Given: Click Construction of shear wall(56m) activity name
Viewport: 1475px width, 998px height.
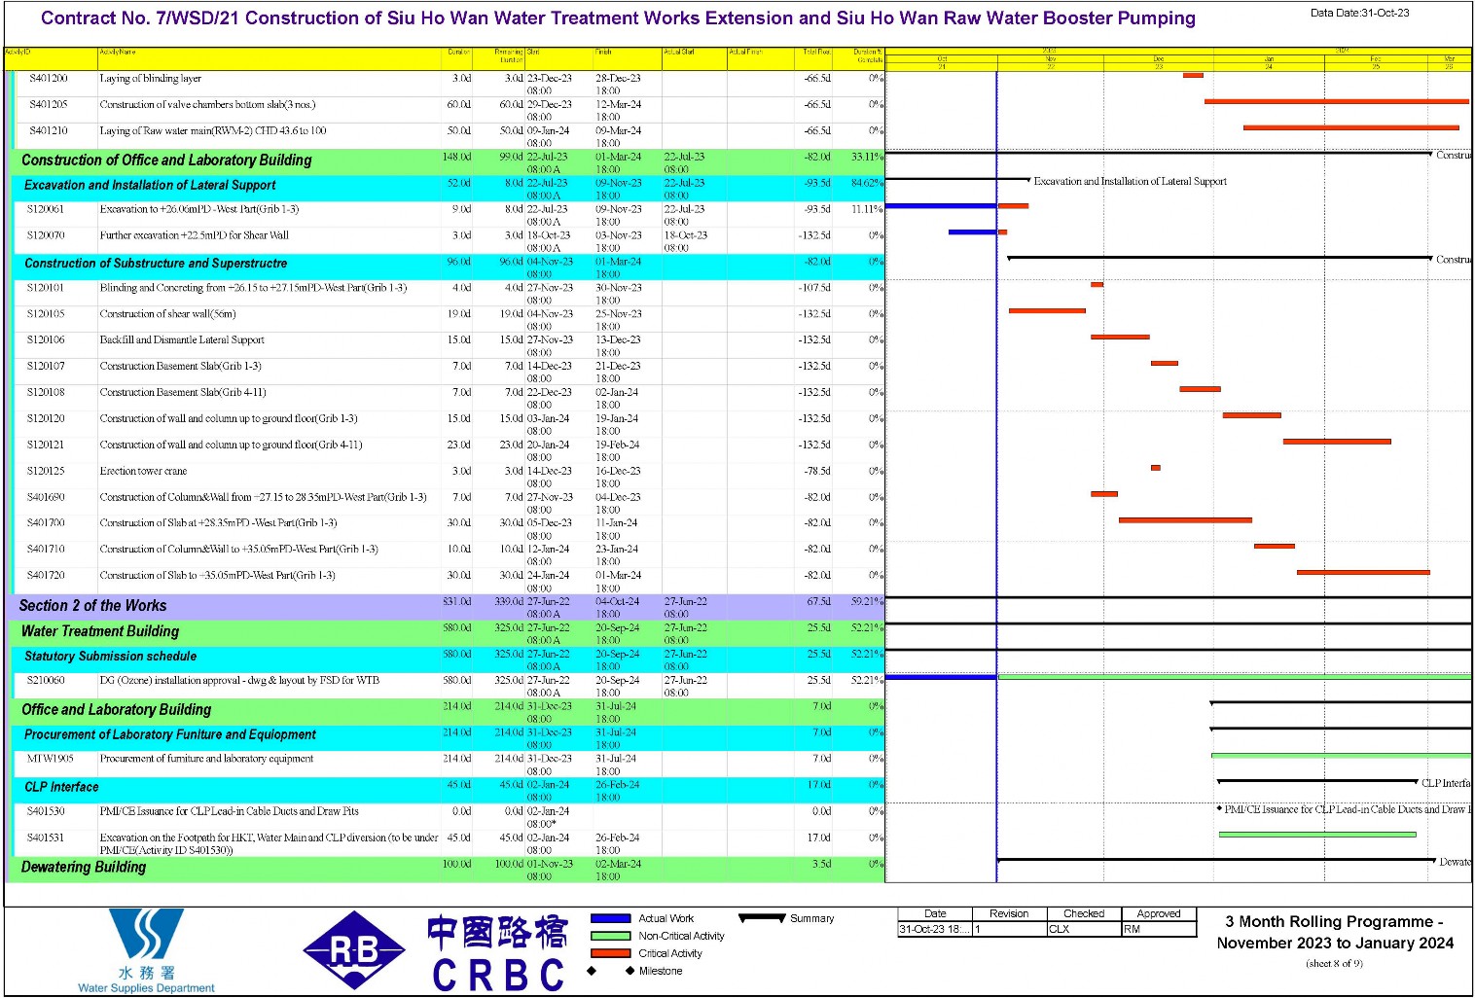Looking at the screenshot, I should click(x=167, y=314).
